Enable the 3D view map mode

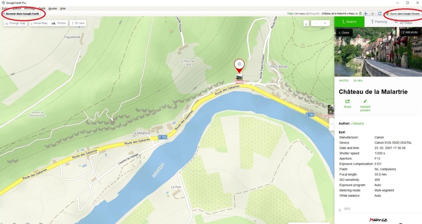(x=78, y=23)
